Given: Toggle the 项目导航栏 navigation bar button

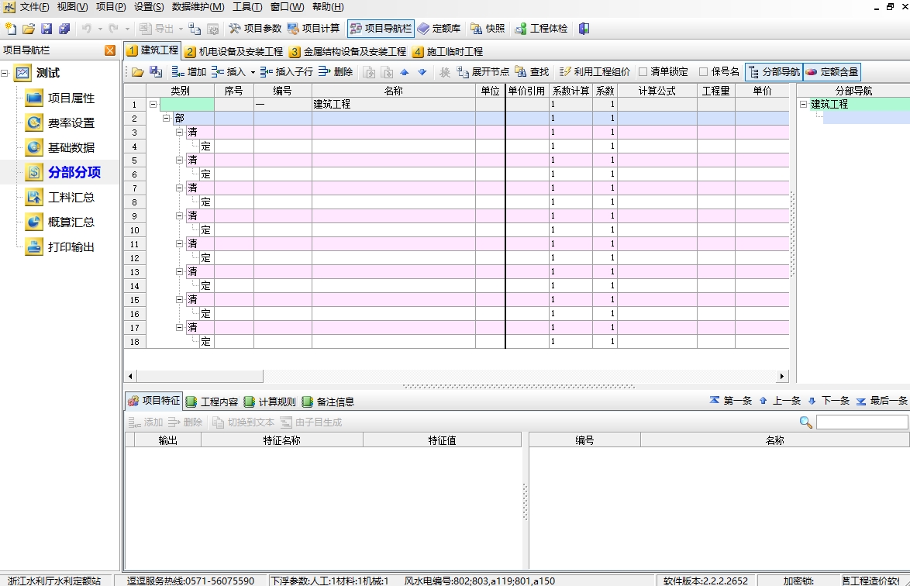Looking at the screenshot, I should click(x=381, y=29).
